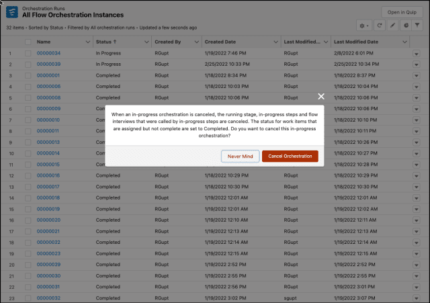Screen dimensions: 430x303
Task: Check the box for run 00000034
Action: point(28,53)
